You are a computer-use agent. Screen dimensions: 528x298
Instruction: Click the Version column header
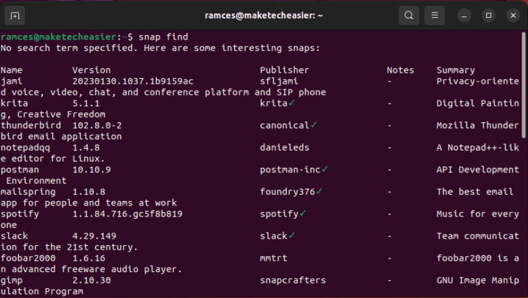(91, 70)
